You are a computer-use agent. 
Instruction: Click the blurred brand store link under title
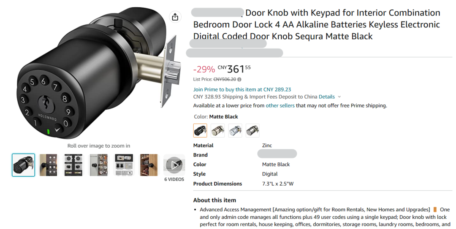[228, 43]
